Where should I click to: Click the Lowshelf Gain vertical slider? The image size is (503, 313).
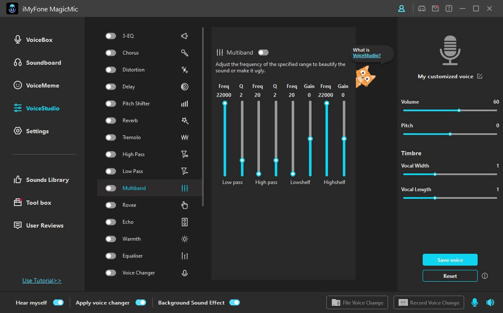[x=310, y=139]
